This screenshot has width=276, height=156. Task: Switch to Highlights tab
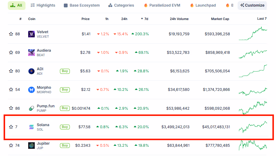point(43,5)
